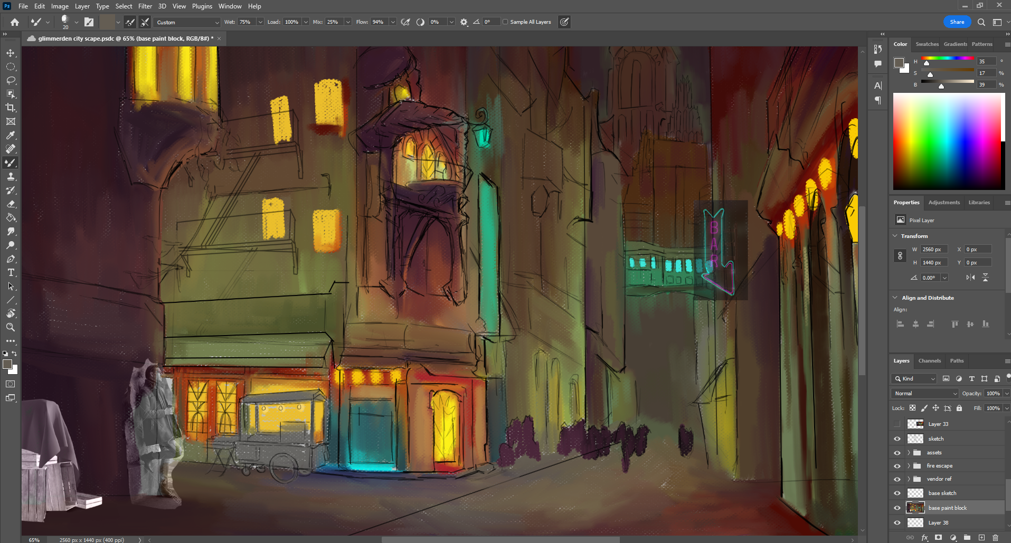Select the Type tool

tap(11, 273)
